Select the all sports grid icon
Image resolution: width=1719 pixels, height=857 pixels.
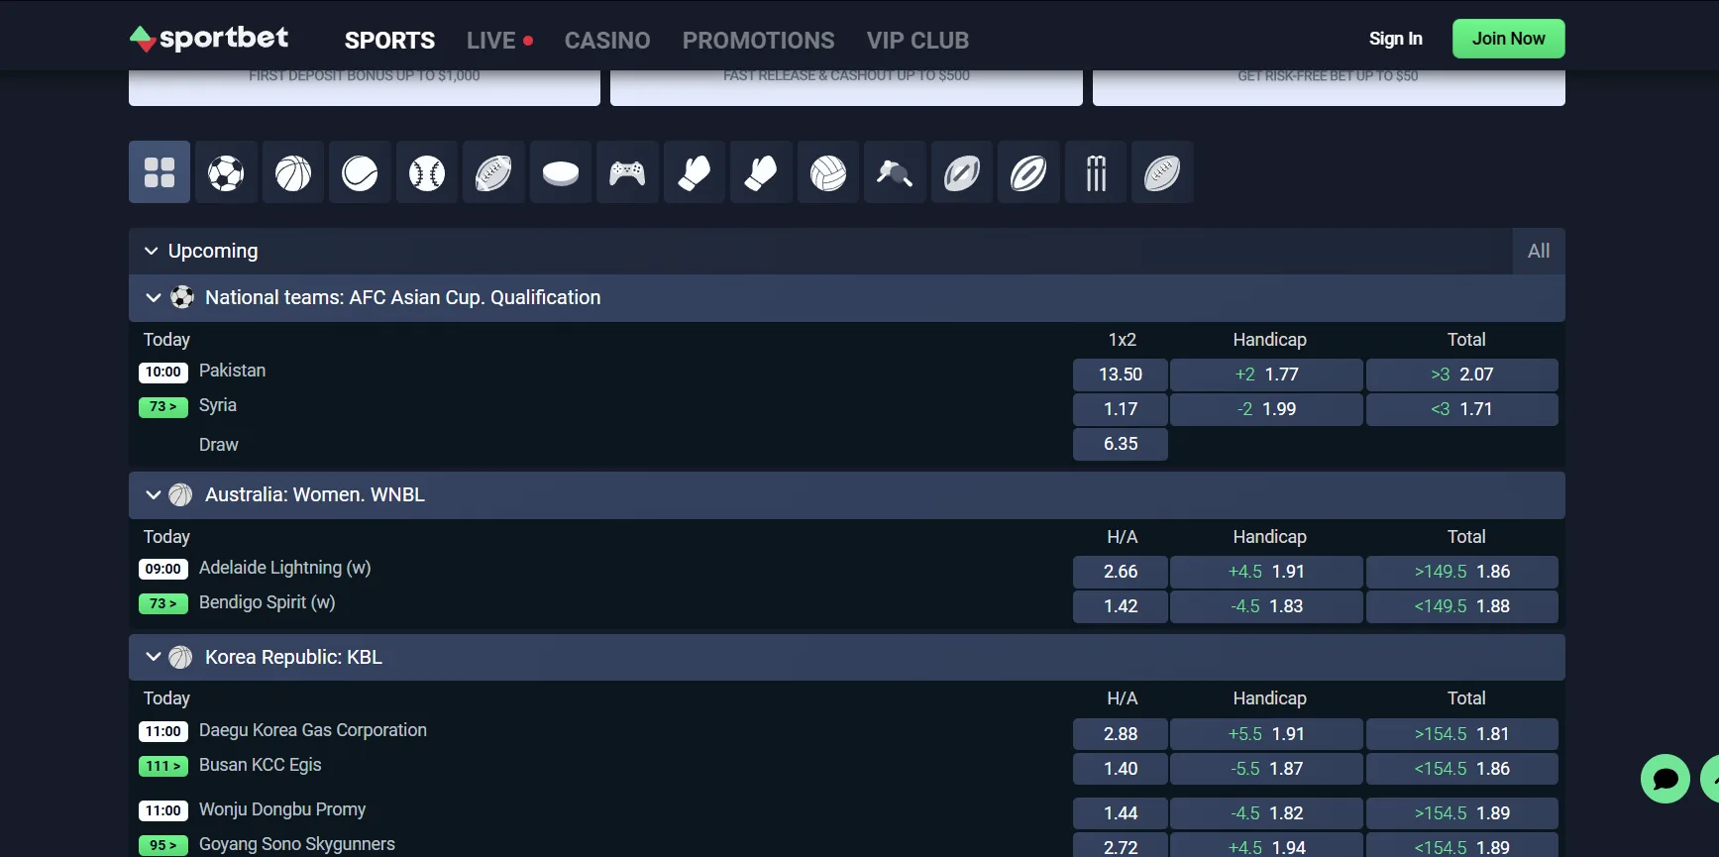(160, 172)
